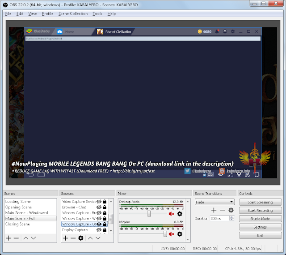
Task: Click the BlueStacks settings gear in the preview
Action: 233,31
